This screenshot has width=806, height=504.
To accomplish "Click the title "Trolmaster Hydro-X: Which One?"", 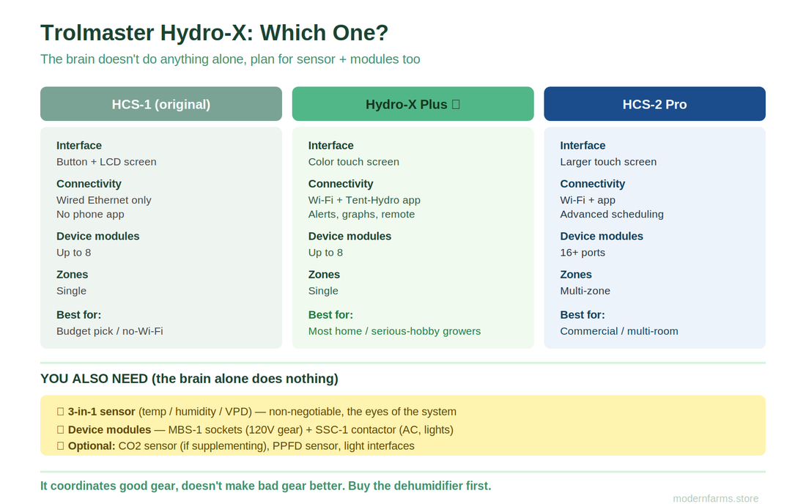I will point(215,33).
